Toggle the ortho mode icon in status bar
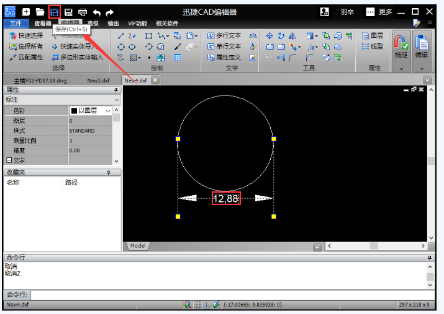 (x=206, y=305)
